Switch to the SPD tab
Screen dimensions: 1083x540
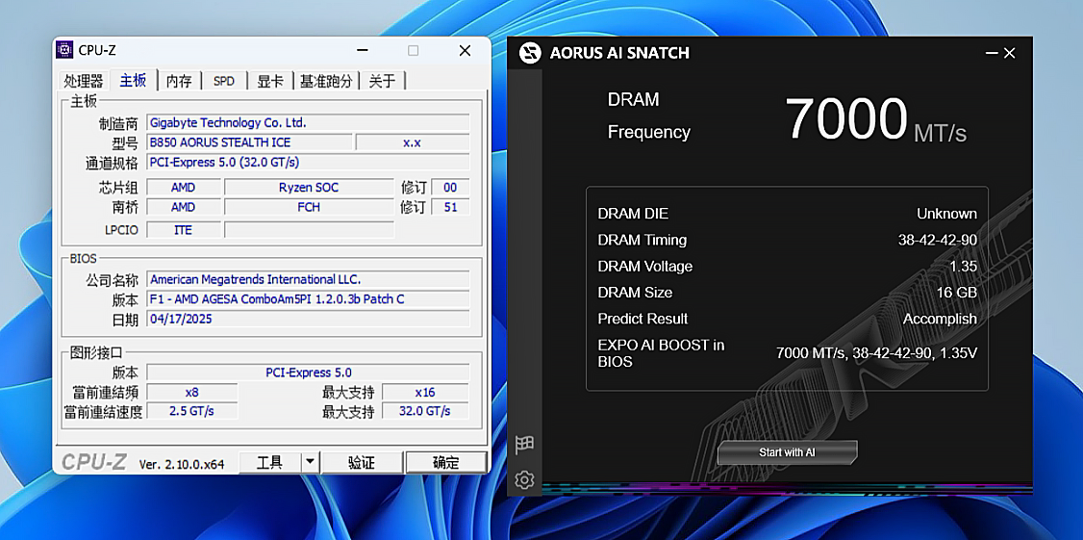click(x=224, y=81)
